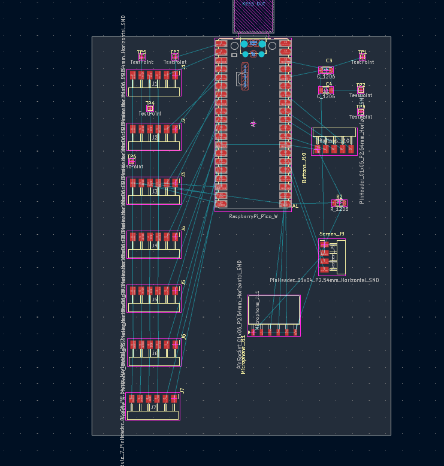Click the "PinHeader_01x04_P2.54mm_Horizontal_SMD" text

pos(324,280)
